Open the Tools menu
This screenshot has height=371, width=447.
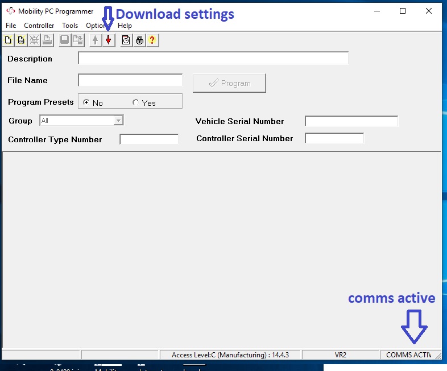(70, 26)
